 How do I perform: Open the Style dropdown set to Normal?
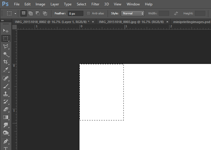[132, 13]
